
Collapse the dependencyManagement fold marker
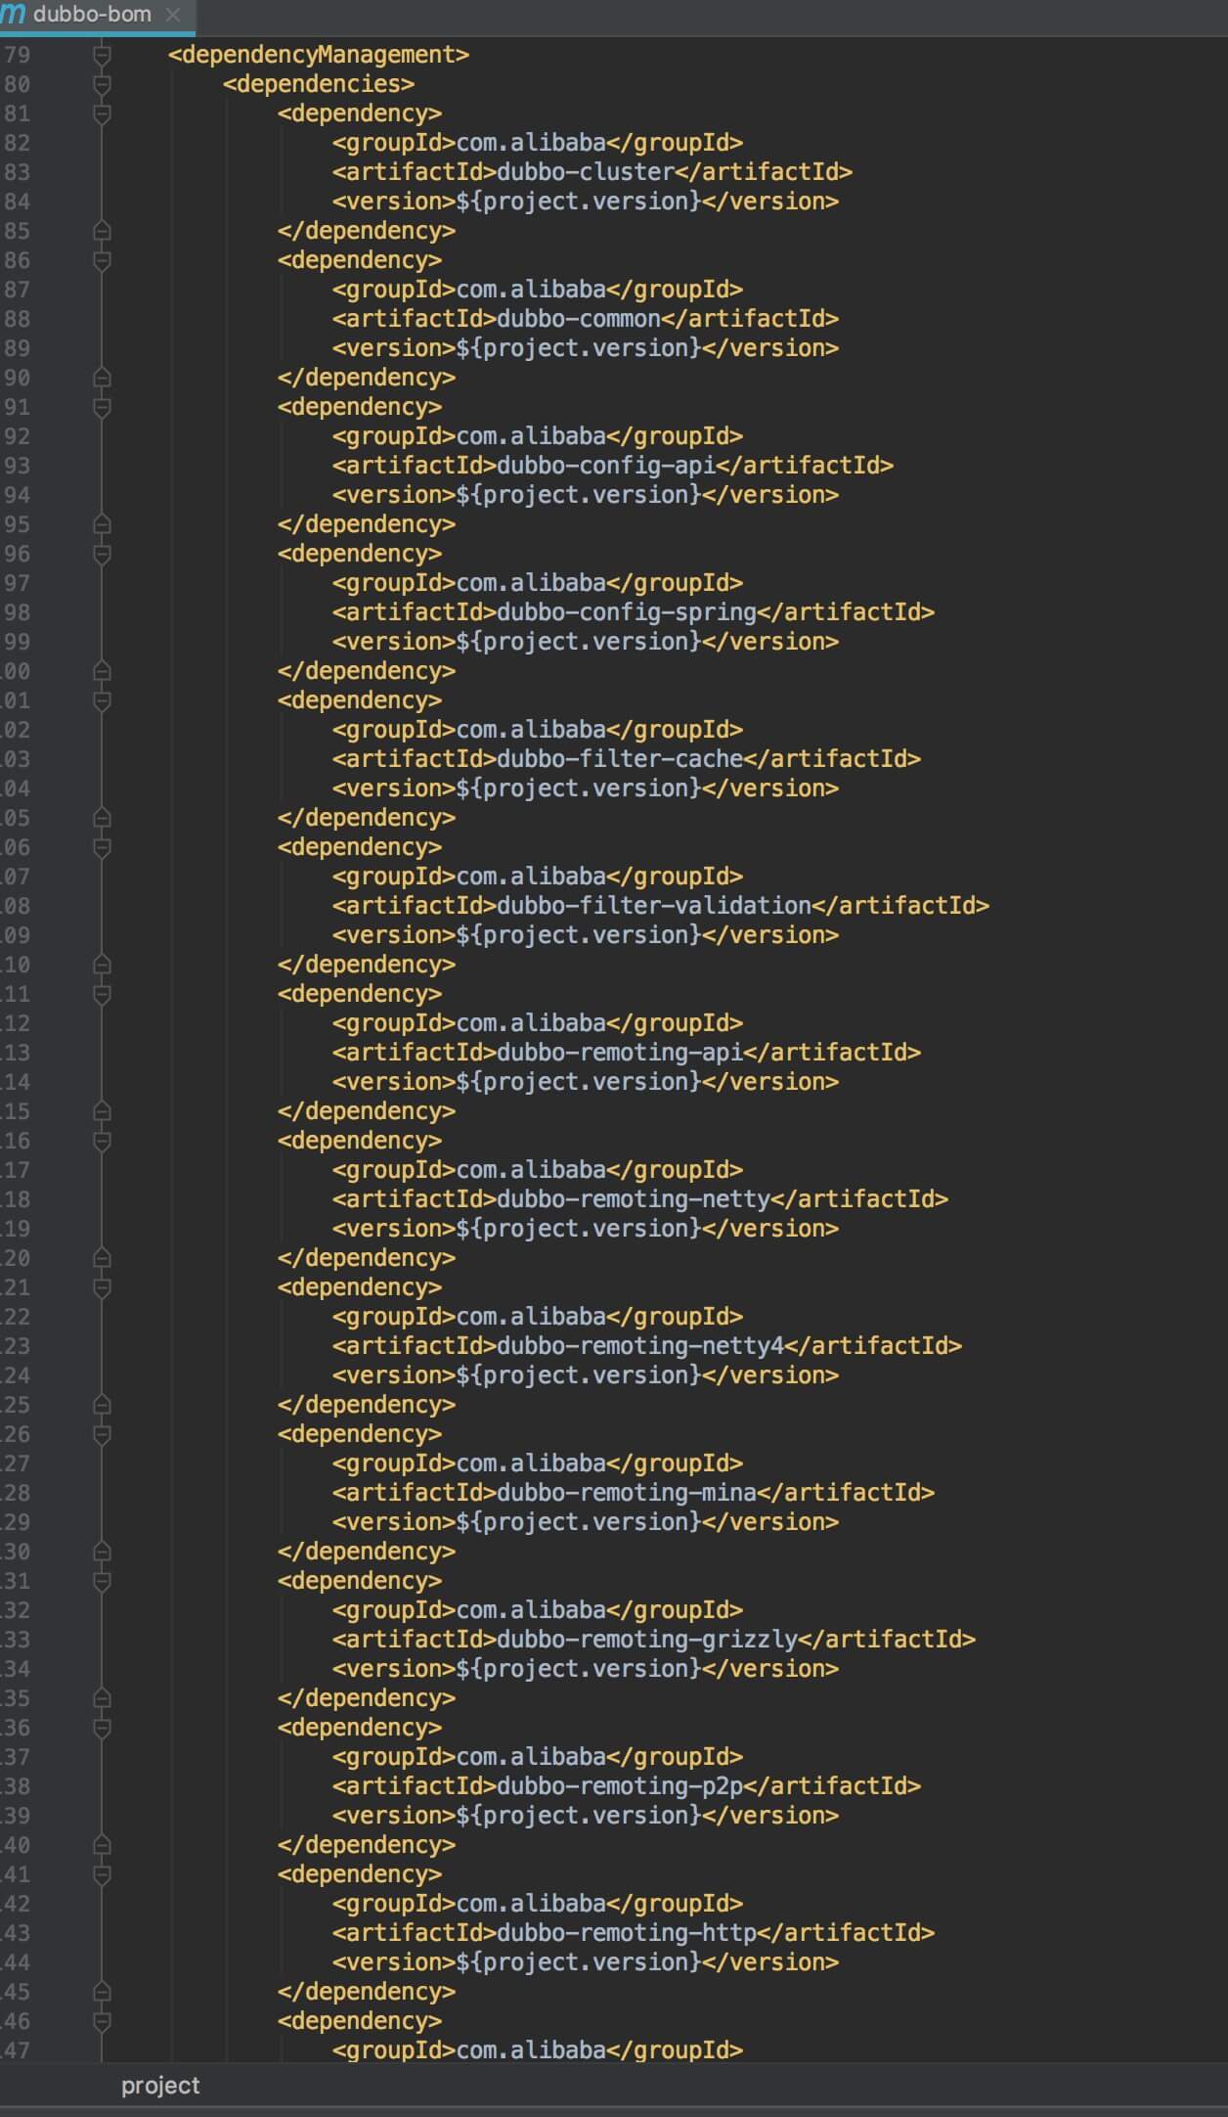[x=102, y=55]
